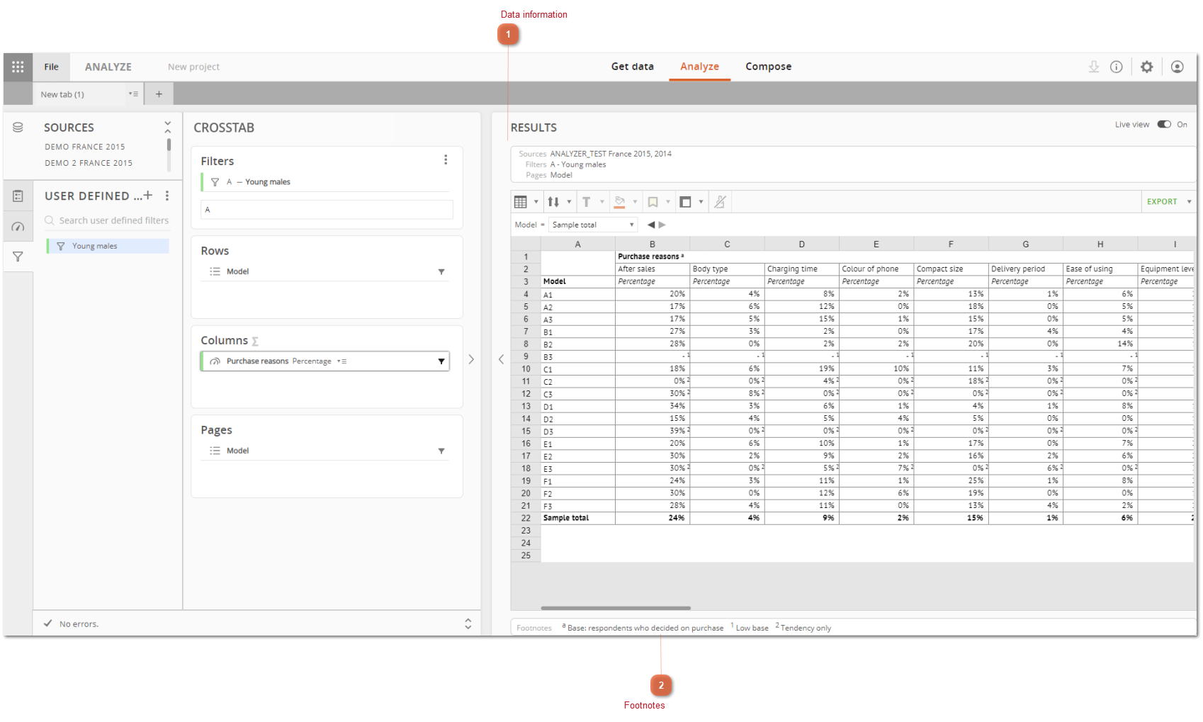Select the measures gauge icon in sidebar

coord(18,227)
